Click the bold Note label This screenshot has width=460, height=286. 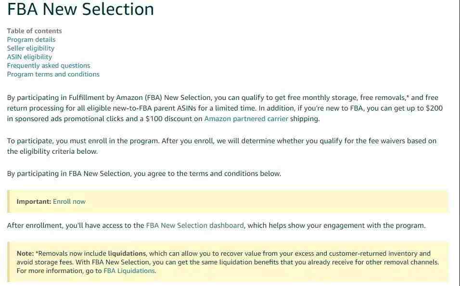[x=25, y=253]
